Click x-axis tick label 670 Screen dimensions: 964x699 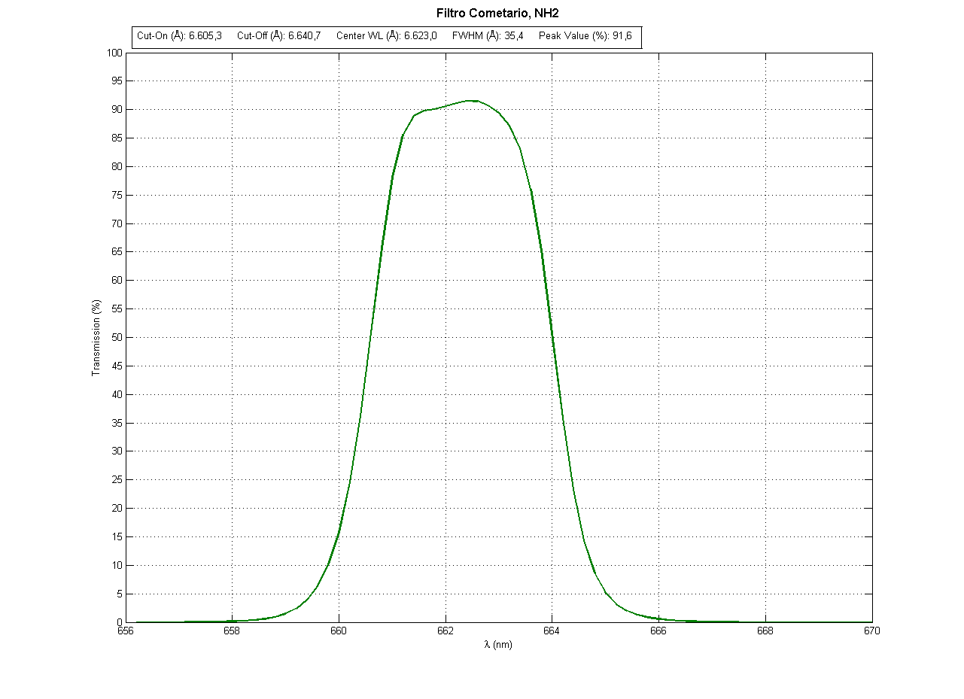872,632
